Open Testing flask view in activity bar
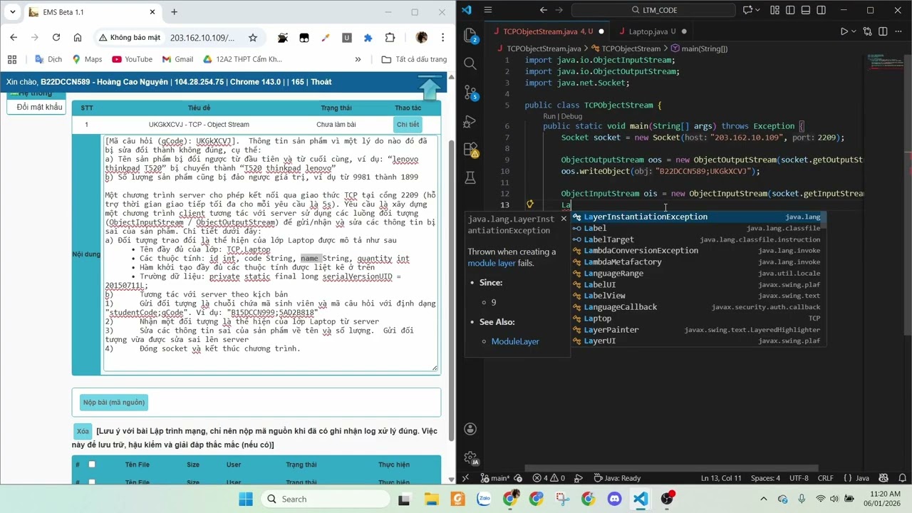This screenshot has height=513, width=912. [470, 177]
